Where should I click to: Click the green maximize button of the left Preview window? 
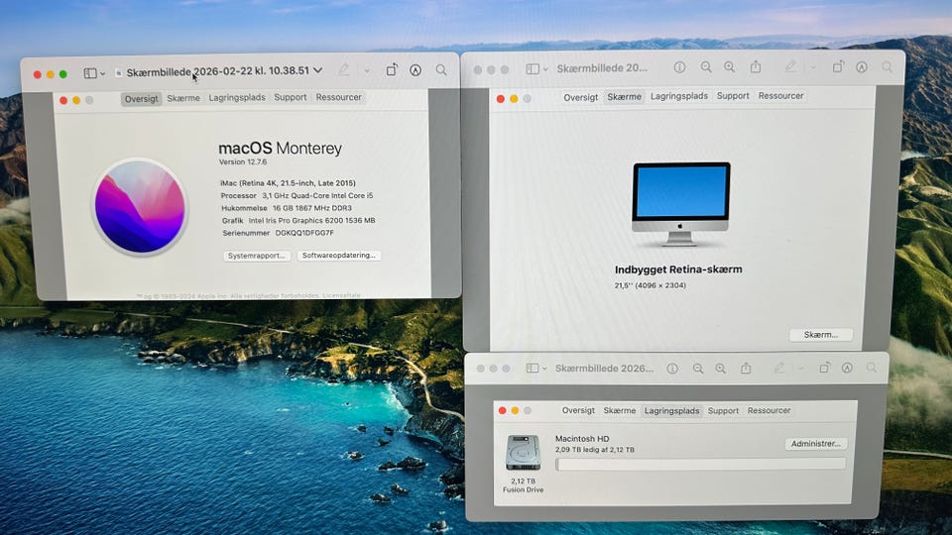coord(63,74)
